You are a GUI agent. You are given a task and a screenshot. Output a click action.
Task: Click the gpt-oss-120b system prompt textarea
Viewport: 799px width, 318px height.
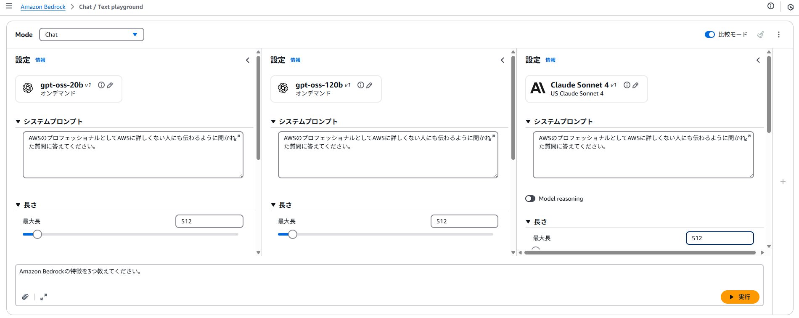(x=388, y=155)
